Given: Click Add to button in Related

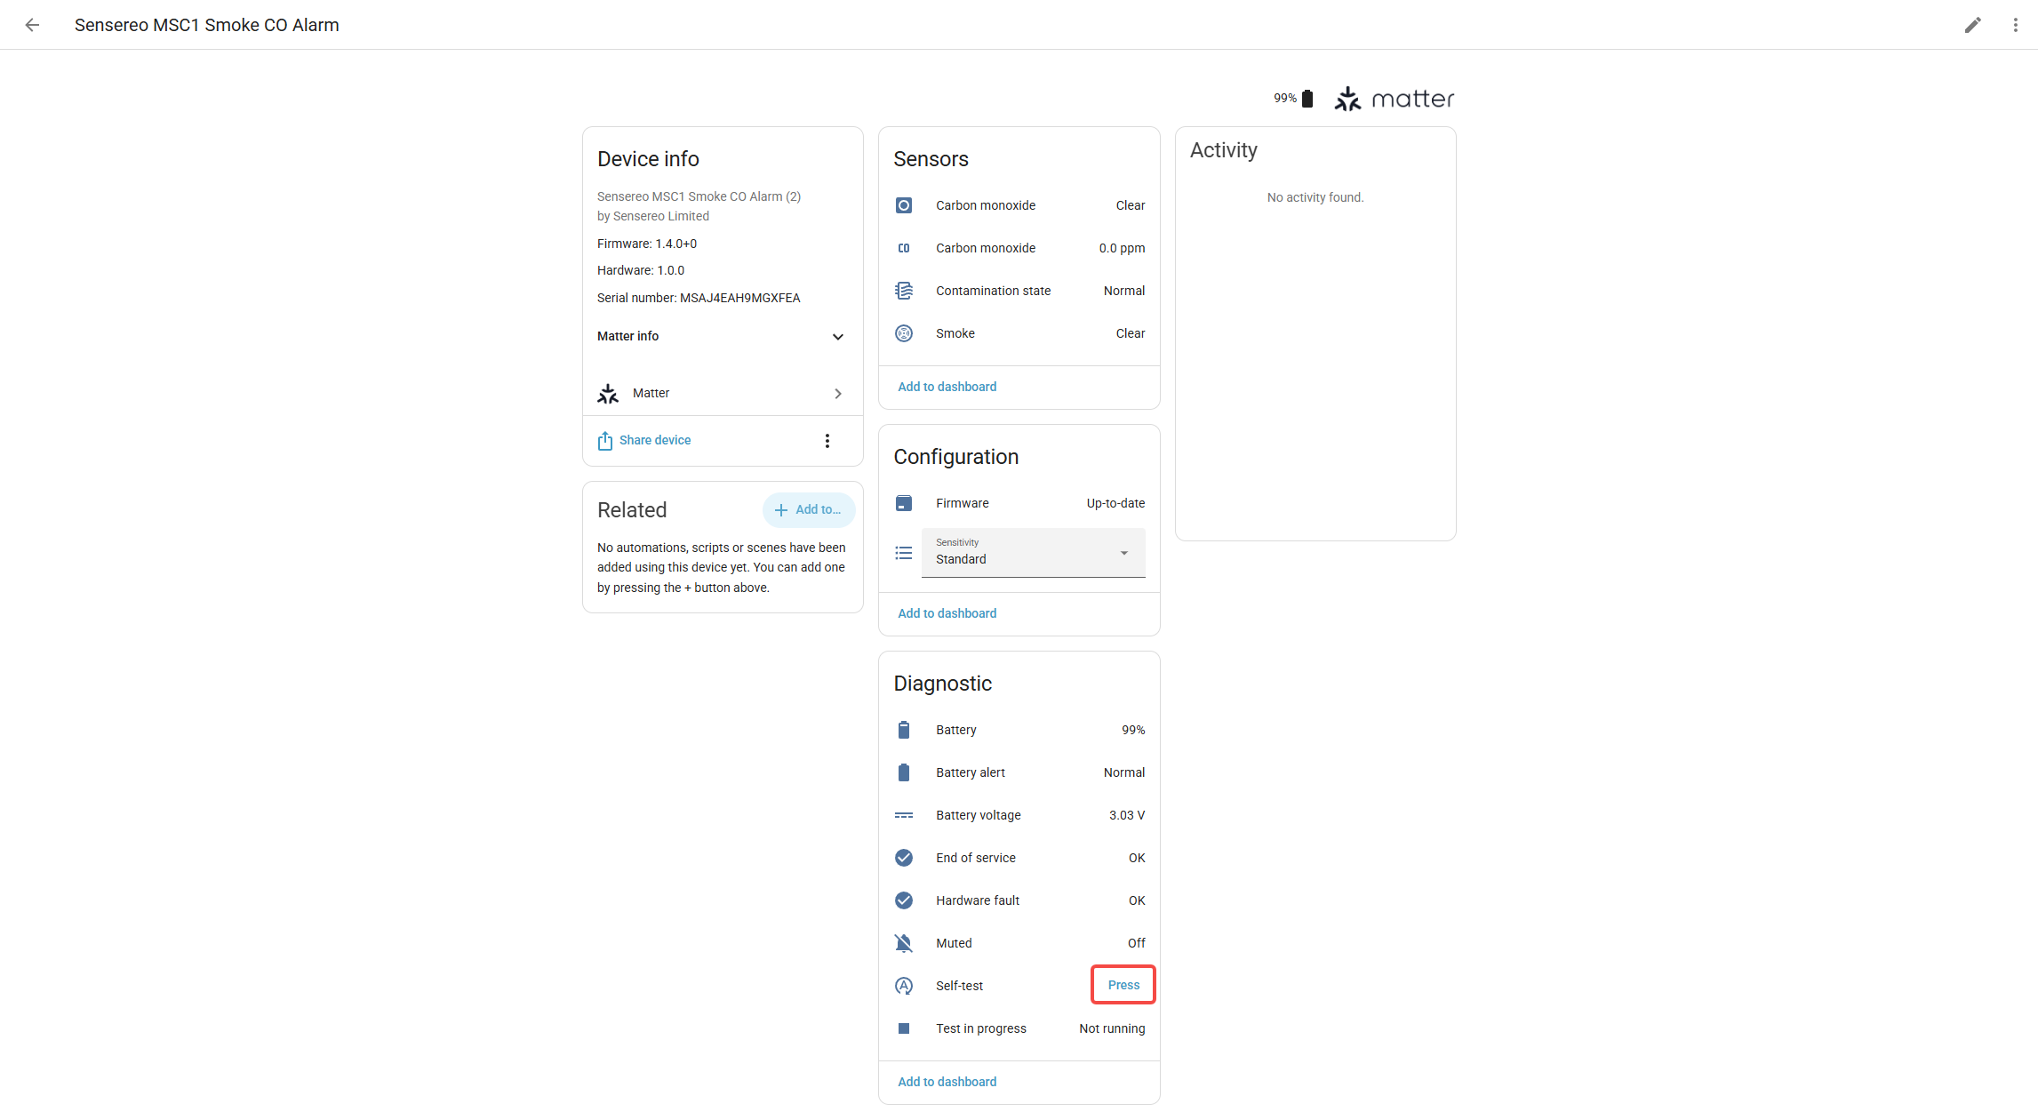Looking at the screenshot, I should (808, 510).
